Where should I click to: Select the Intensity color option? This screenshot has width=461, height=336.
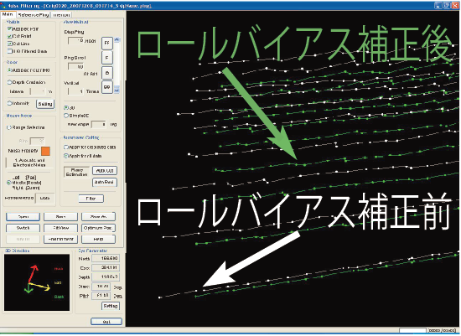(x=9, y=103)
